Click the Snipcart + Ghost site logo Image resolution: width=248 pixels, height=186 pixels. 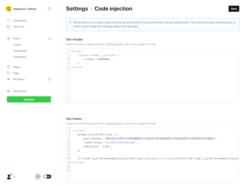pos(9,9)
